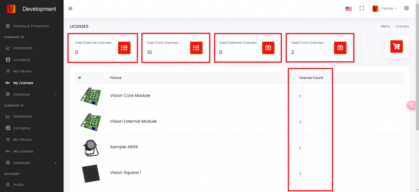Viewport: 419px width, 192px height.
Task: Click the pink translate widget on right edge
Action: click(x=411, y=105)
